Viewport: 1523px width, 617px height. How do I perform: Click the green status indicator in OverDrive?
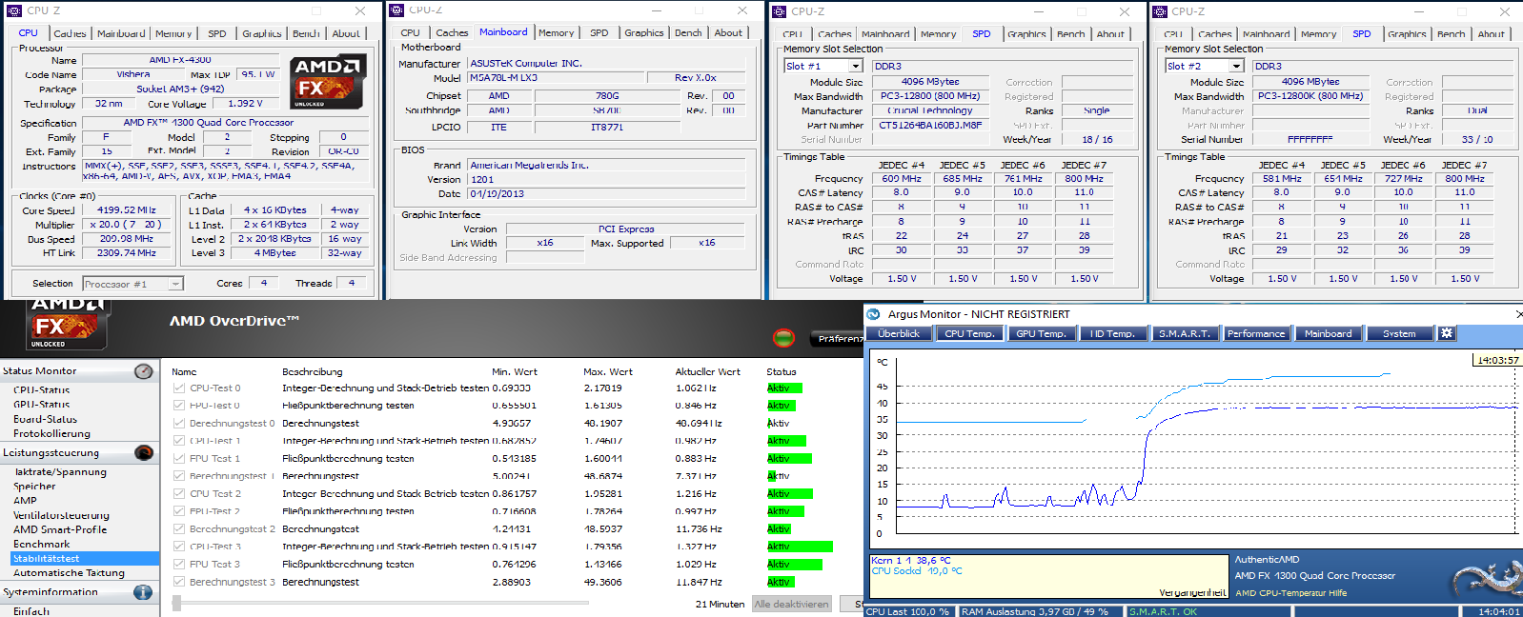(783, 338)
